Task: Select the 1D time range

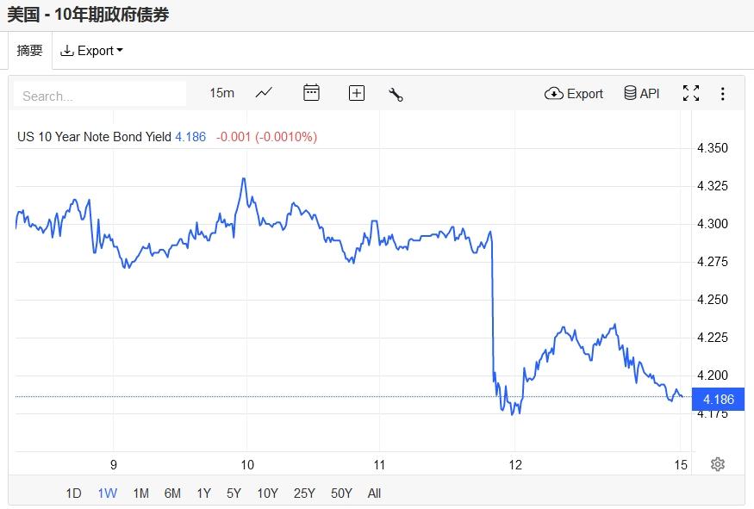Action: coord(73,493)
